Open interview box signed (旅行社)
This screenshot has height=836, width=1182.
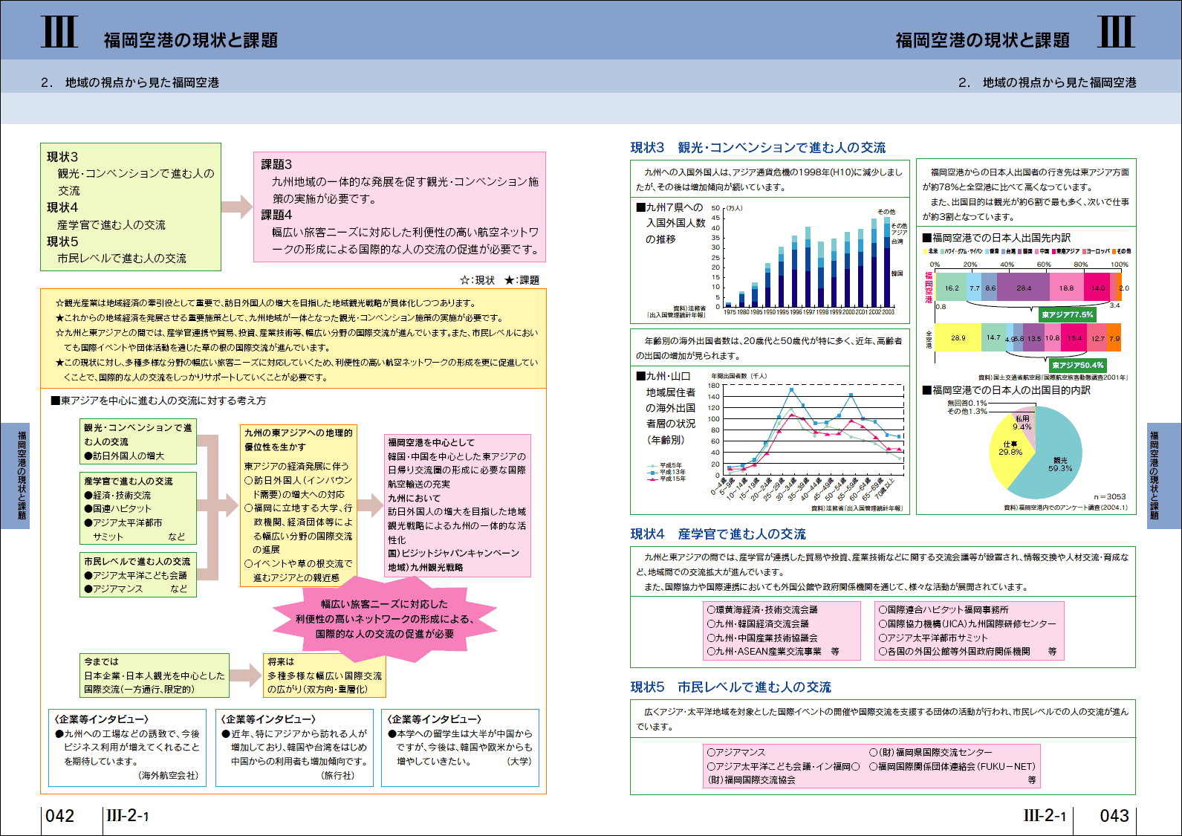[294, 748]
